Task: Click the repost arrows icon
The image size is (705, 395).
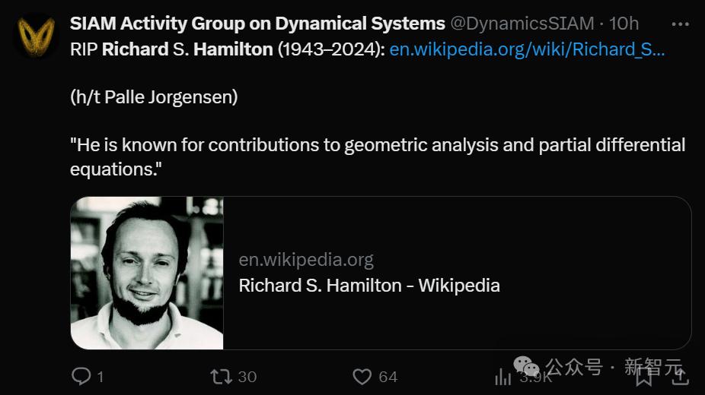Action: [x=220, y=376]
